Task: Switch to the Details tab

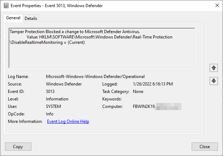Action: tap(31, 19)
